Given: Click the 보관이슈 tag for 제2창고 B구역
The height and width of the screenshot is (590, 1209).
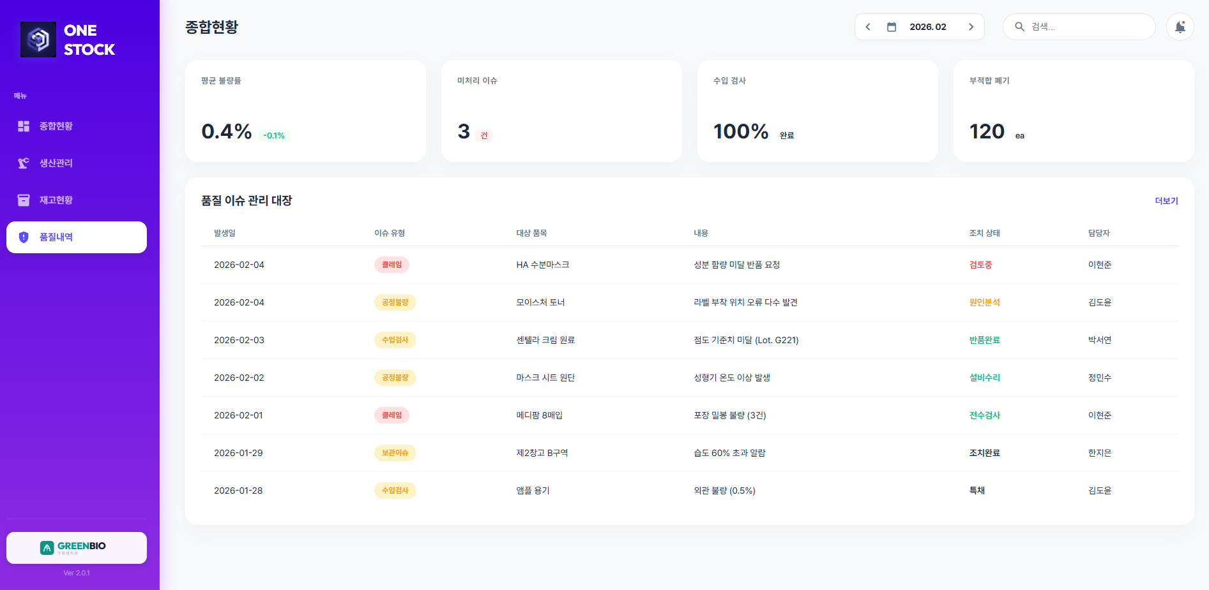Looking at the screenshot, I should pyautogui.click(x=395, y=453).
